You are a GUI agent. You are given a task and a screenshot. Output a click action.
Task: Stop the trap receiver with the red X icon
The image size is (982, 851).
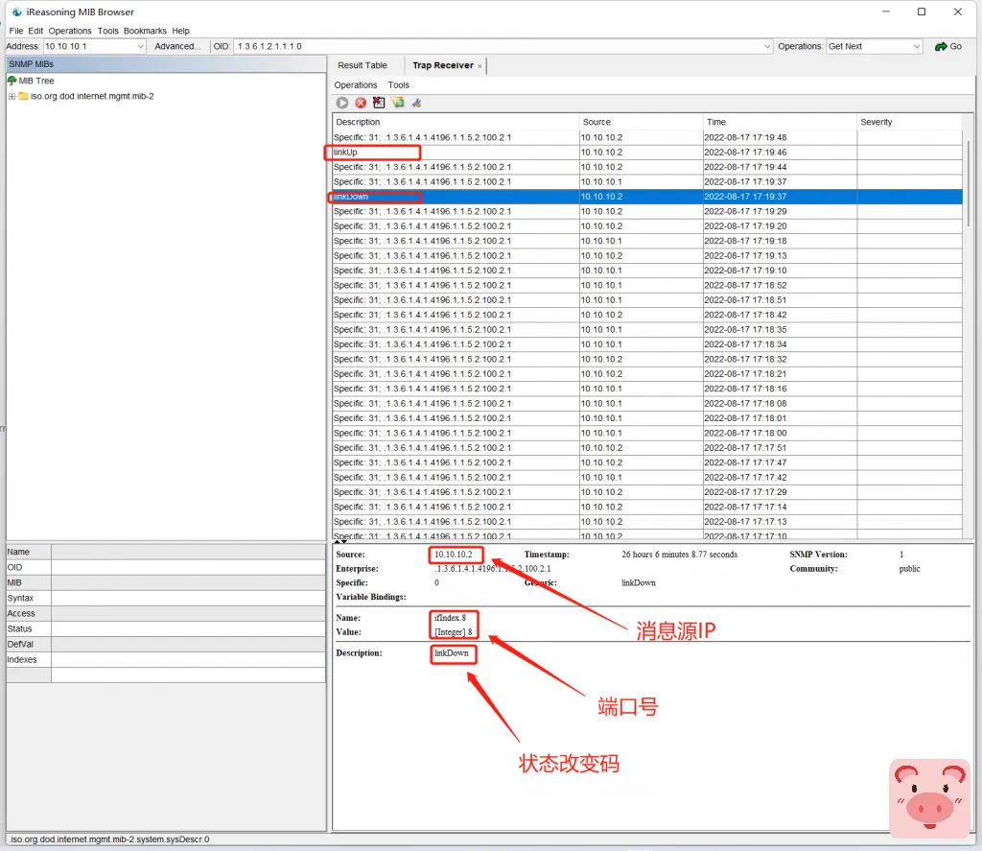pyautogui.click(x=361, y=103)
